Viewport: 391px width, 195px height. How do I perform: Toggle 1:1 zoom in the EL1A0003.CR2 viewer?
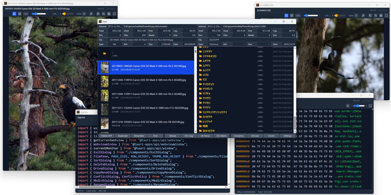298,16
